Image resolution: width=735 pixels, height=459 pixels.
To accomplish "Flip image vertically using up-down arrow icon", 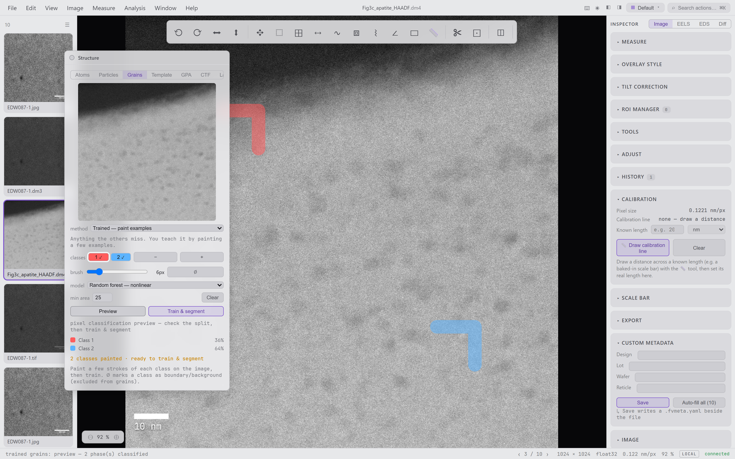I will click(x=236, y=33).
